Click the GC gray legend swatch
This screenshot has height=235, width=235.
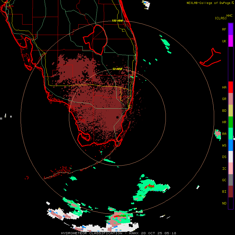[x=231, y=180]
